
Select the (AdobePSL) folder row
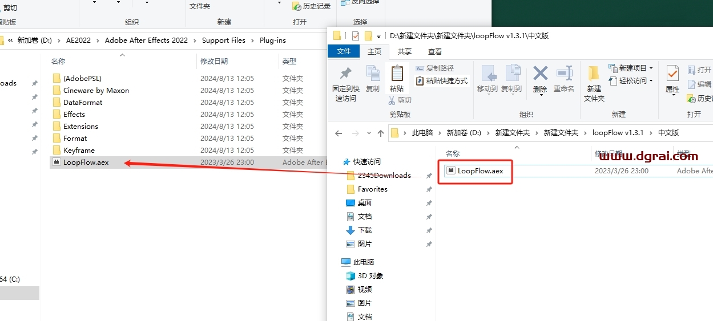[82, 78]
